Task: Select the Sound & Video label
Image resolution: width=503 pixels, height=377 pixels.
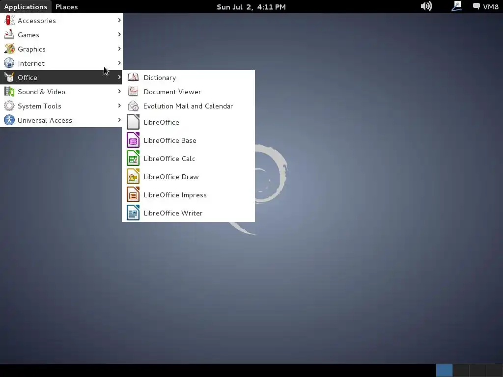Action: click(41, 92)
